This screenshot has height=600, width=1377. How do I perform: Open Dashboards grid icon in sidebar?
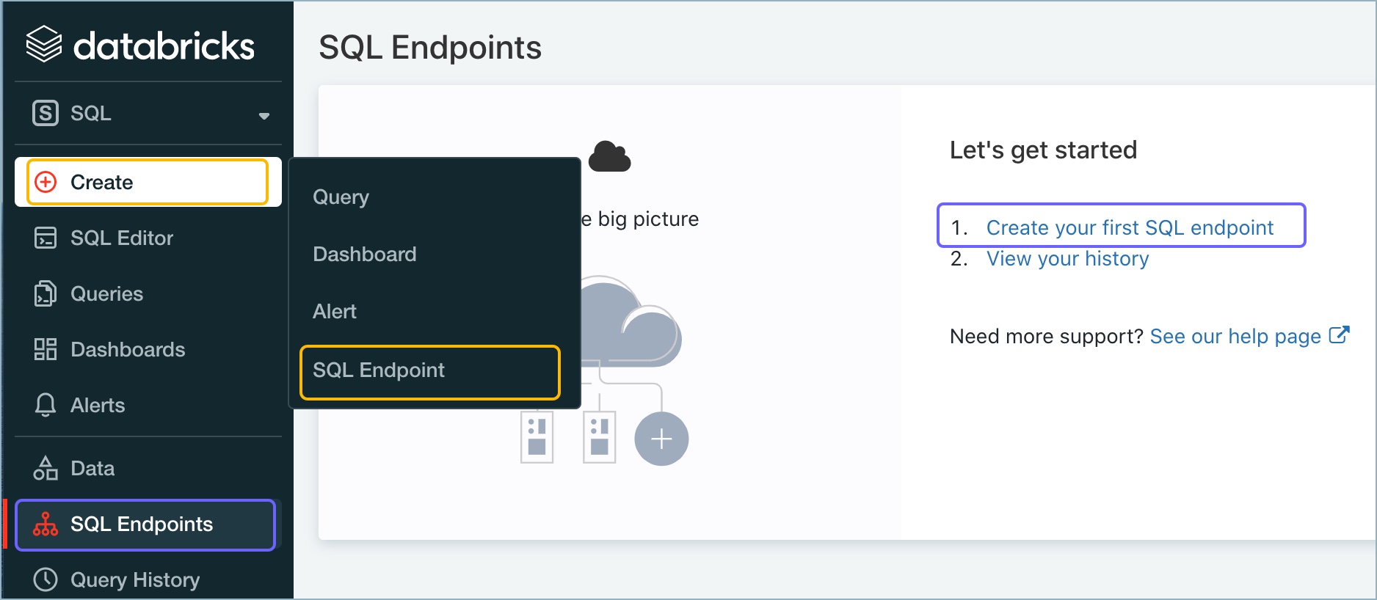click(x=46, y=349)
